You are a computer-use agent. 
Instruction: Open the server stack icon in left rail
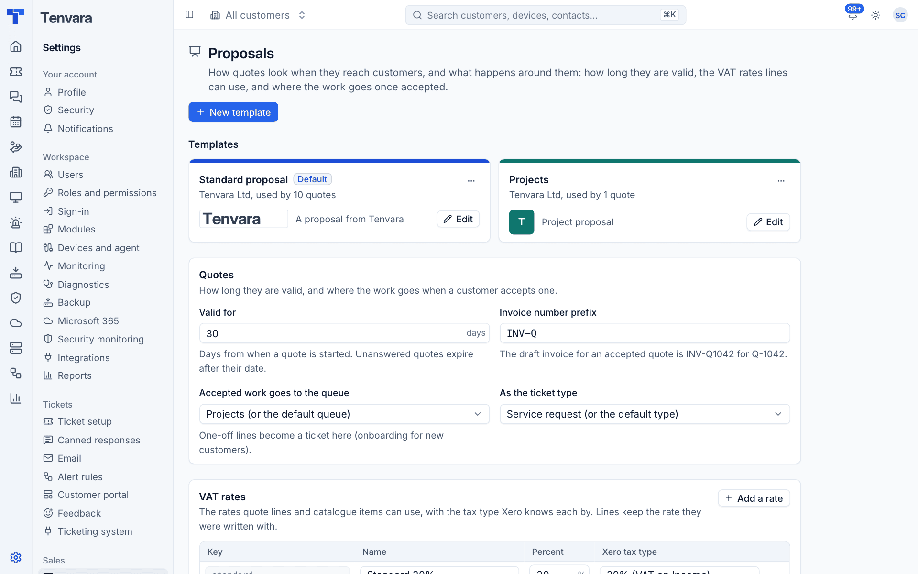click(16, 348)
